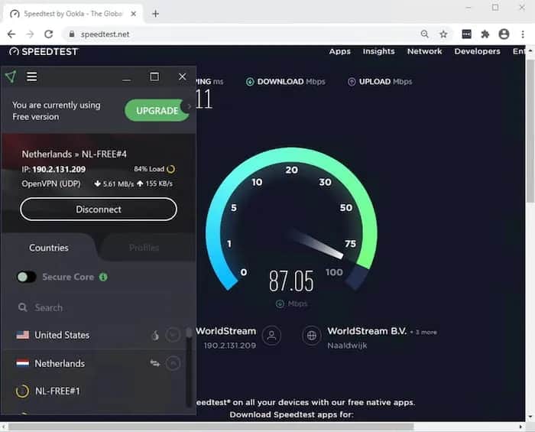This screenshot has width=535, height=432.
Task: Click the square extension icon beside puzzle
Action: click(466, 34)
